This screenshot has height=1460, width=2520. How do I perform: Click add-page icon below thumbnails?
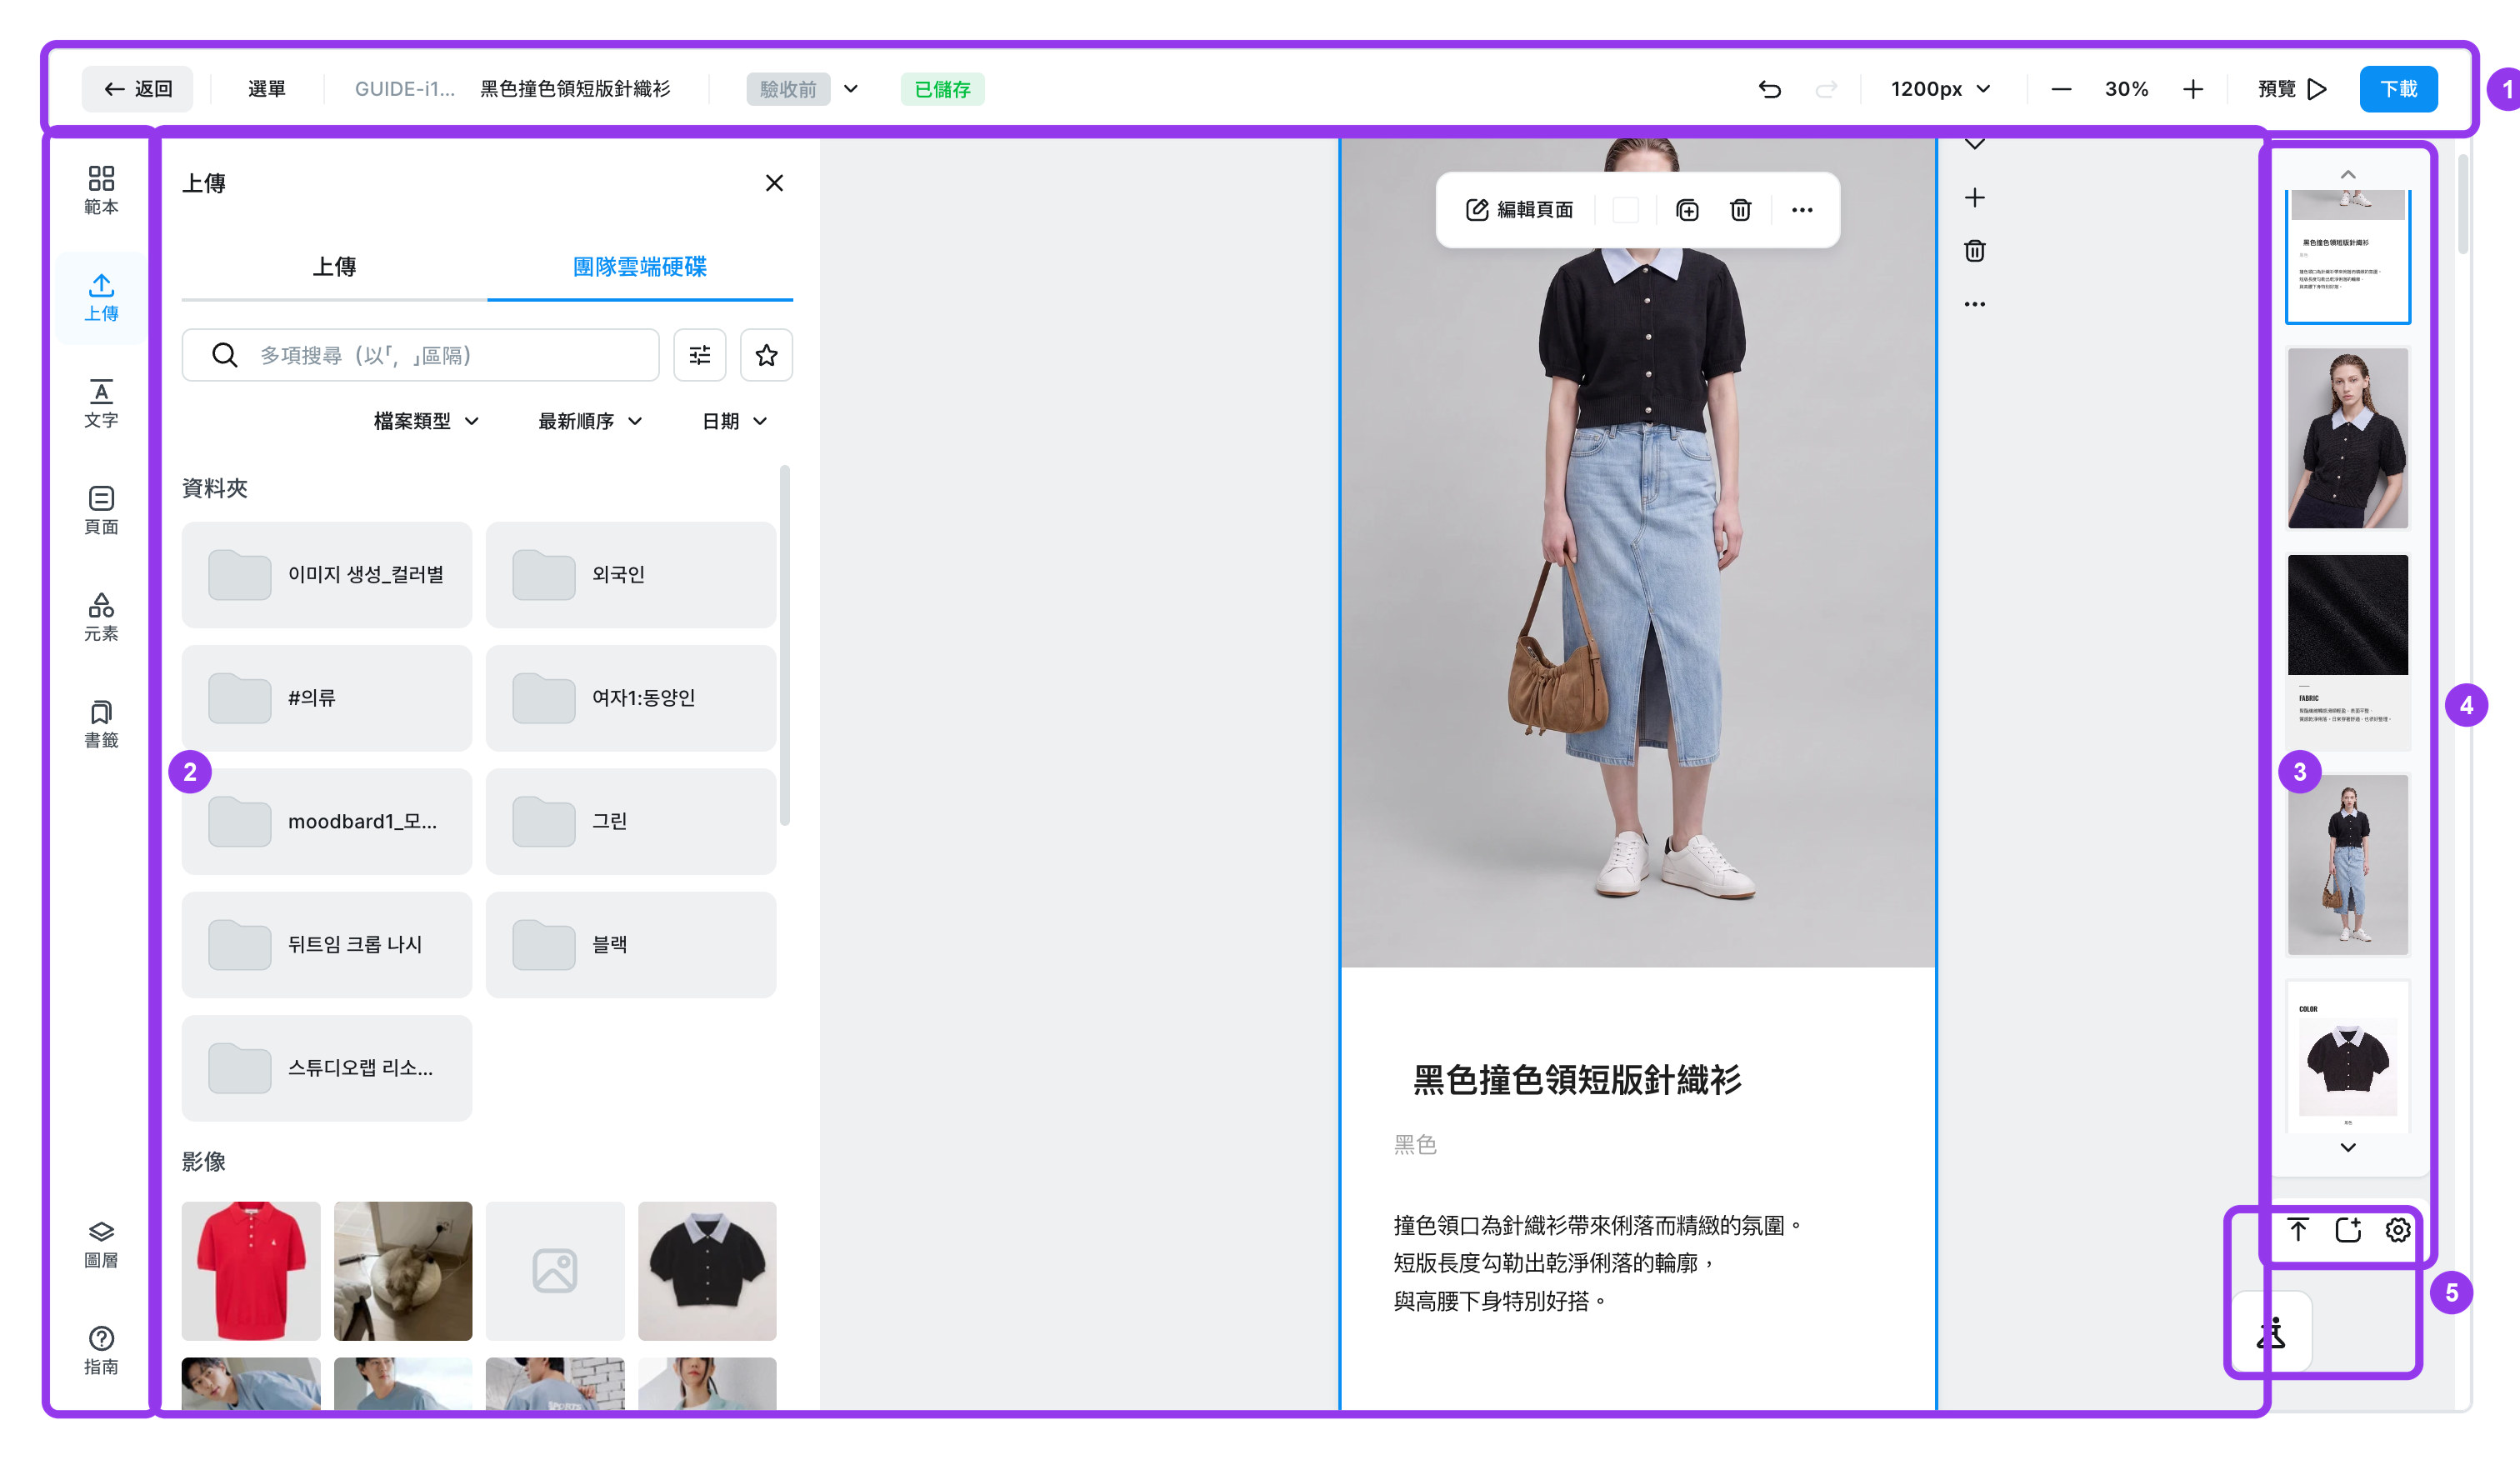click(2348, 1230)
